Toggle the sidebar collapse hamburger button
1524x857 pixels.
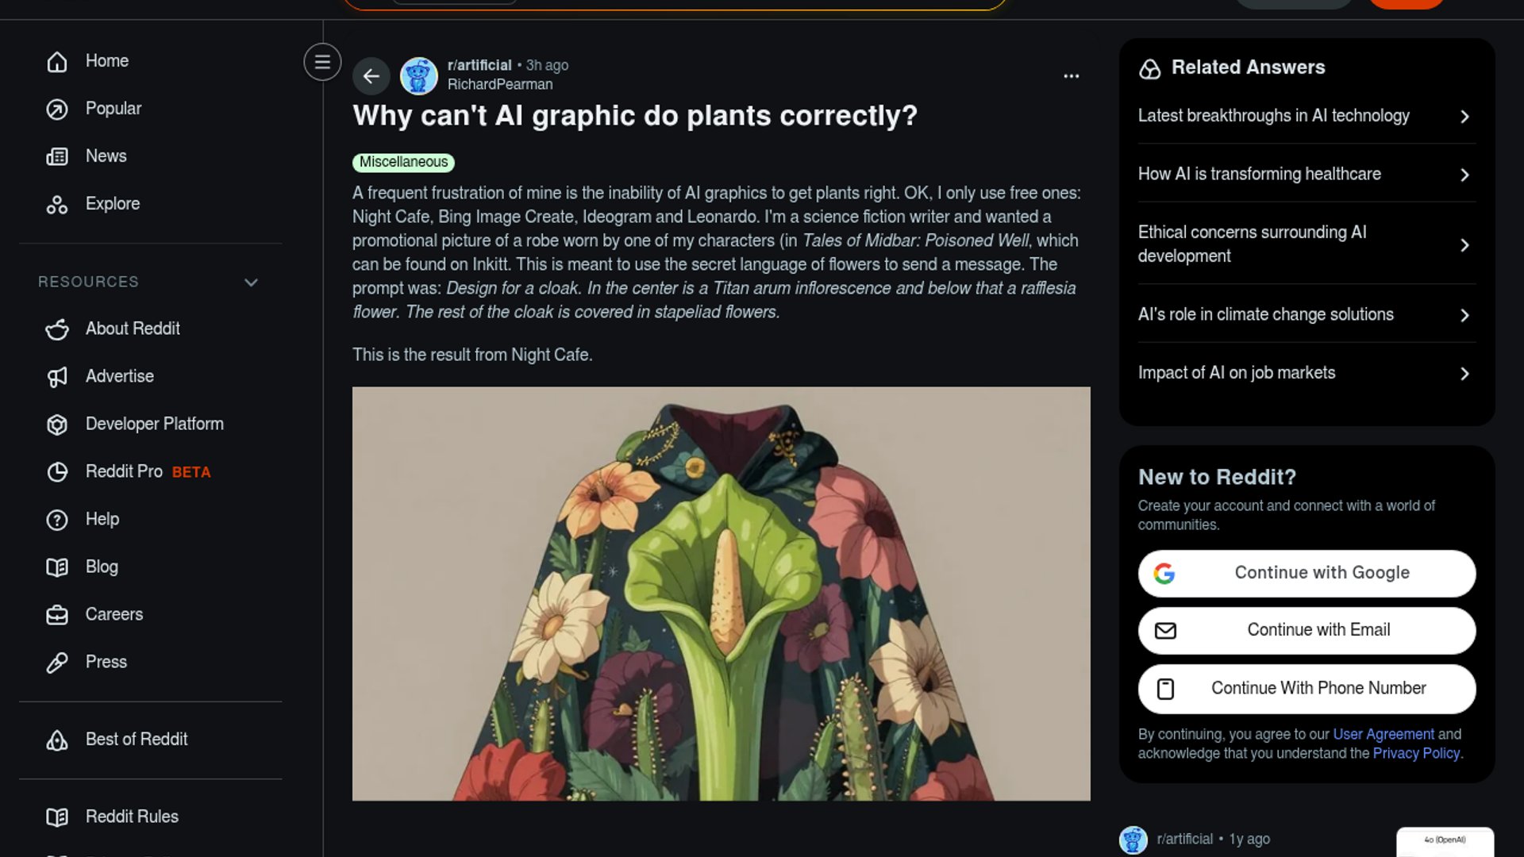coord(322,62)
